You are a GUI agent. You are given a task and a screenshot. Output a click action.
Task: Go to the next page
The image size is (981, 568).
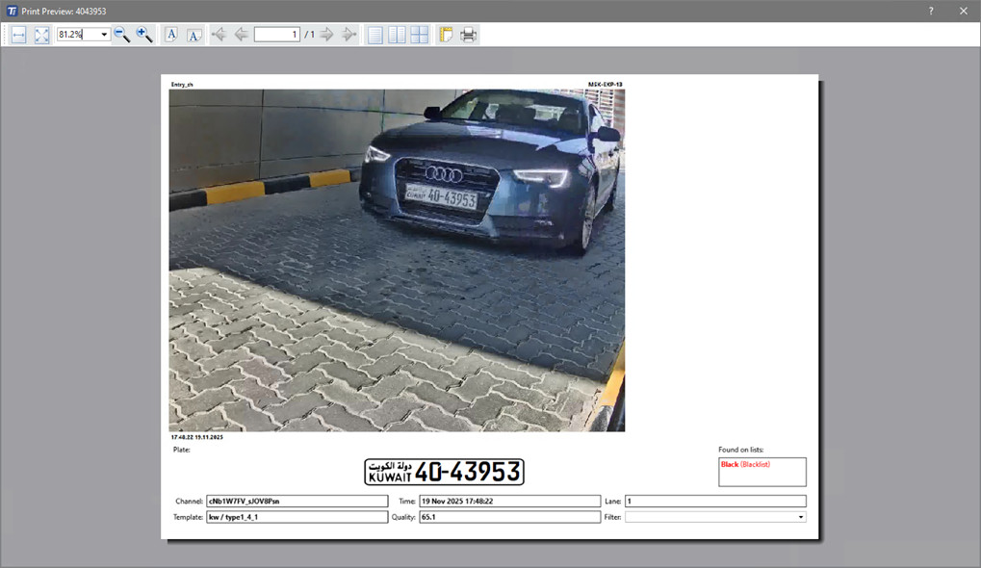[326, 35]
